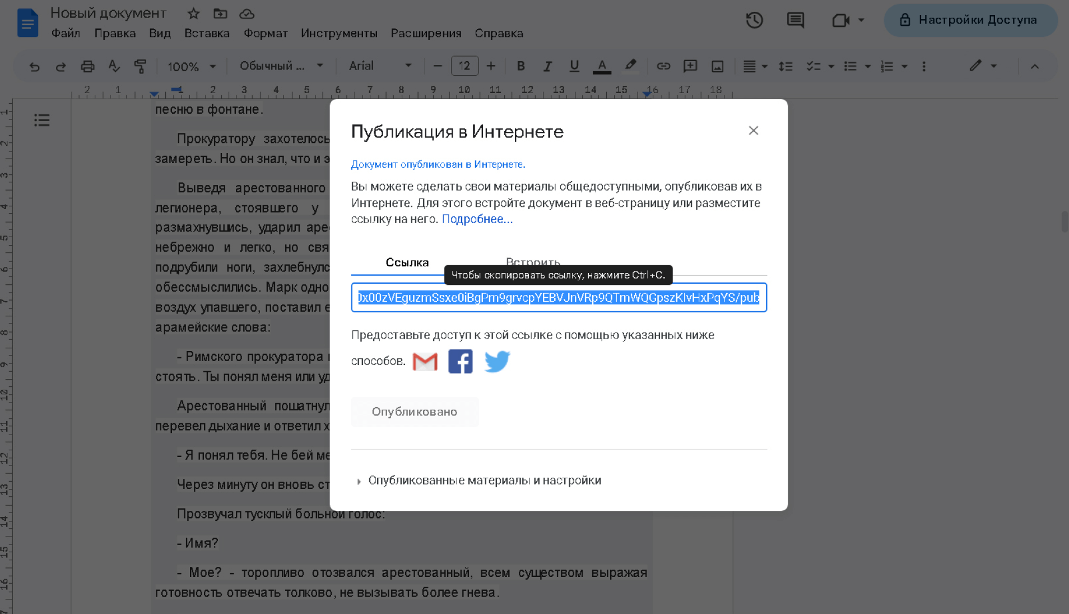Toggle italic formatting
This screenshot has height=614, width=1069.
point(547,66)
